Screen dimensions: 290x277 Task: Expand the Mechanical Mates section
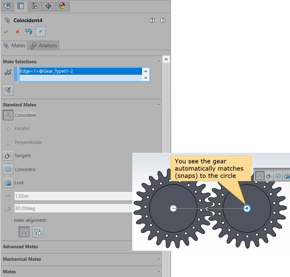[x=158, y=259]
